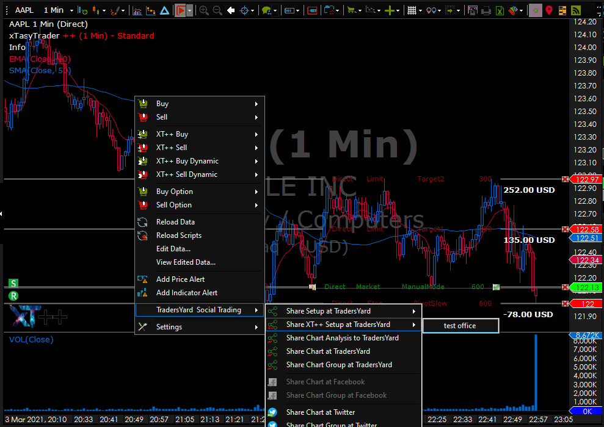Expand XT++ Sell Dynamic submenu
Screen dimensions: 604x427
coord(200,174)
